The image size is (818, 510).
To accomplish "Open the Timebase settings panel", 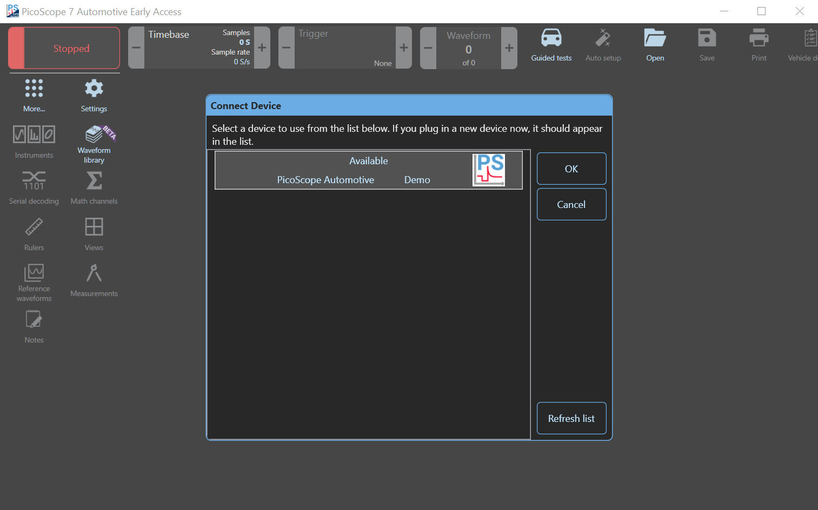I will coord(199,48).
